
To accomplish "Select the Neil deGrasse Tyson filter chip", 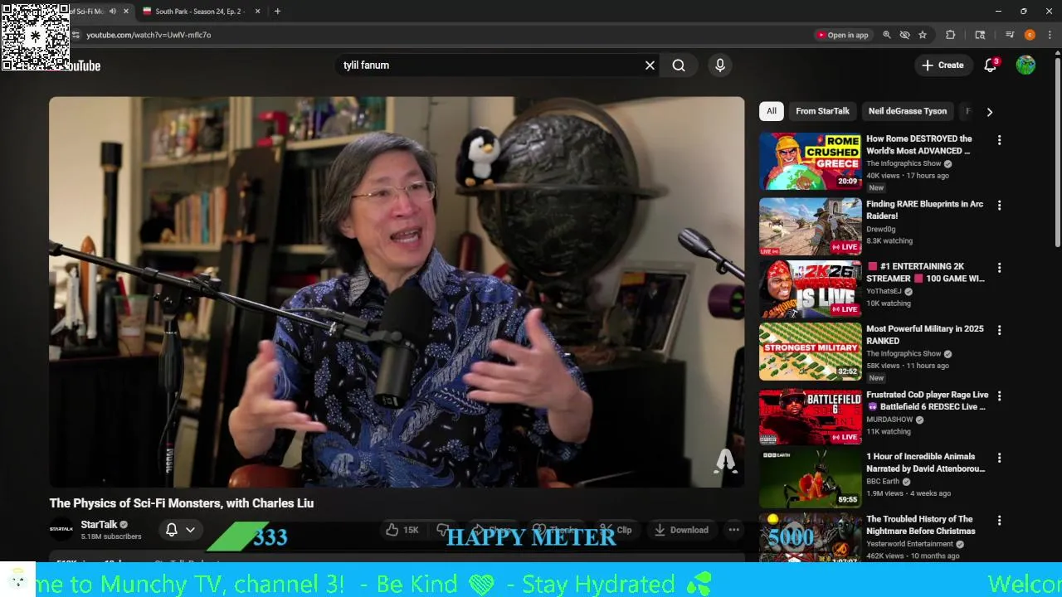I will click(x=908, y=111).
